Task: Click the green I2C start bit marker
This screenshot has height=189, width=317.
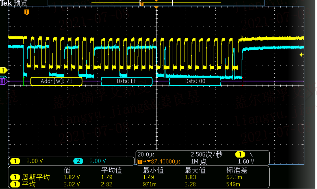Action: point(24,81)
